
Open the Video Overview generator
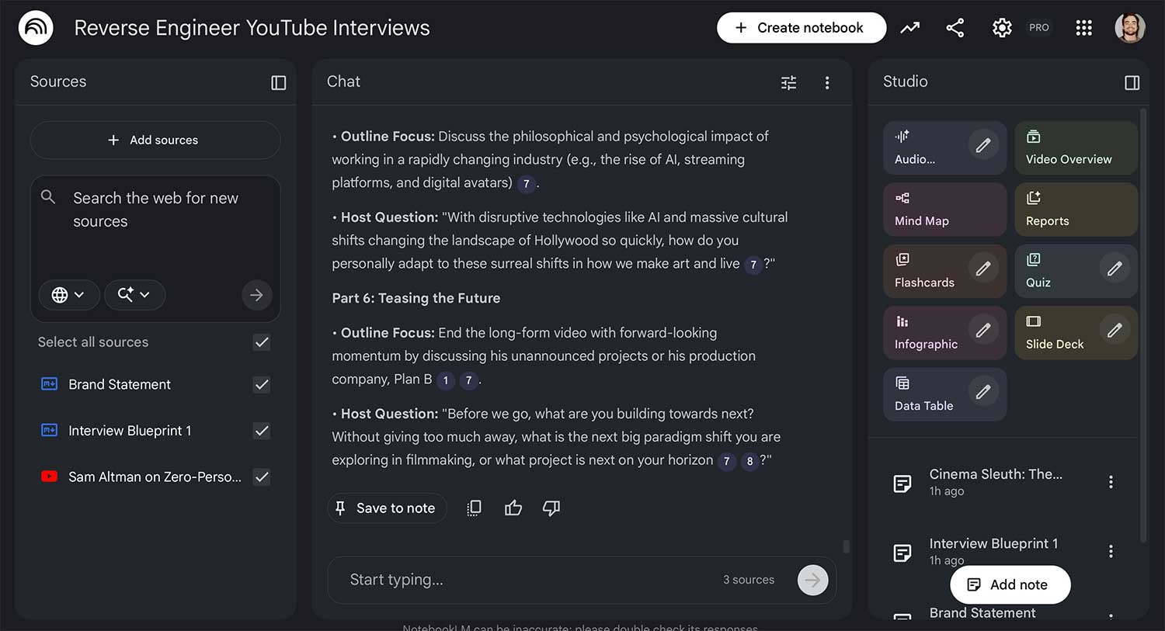[x=1075, y=147]
